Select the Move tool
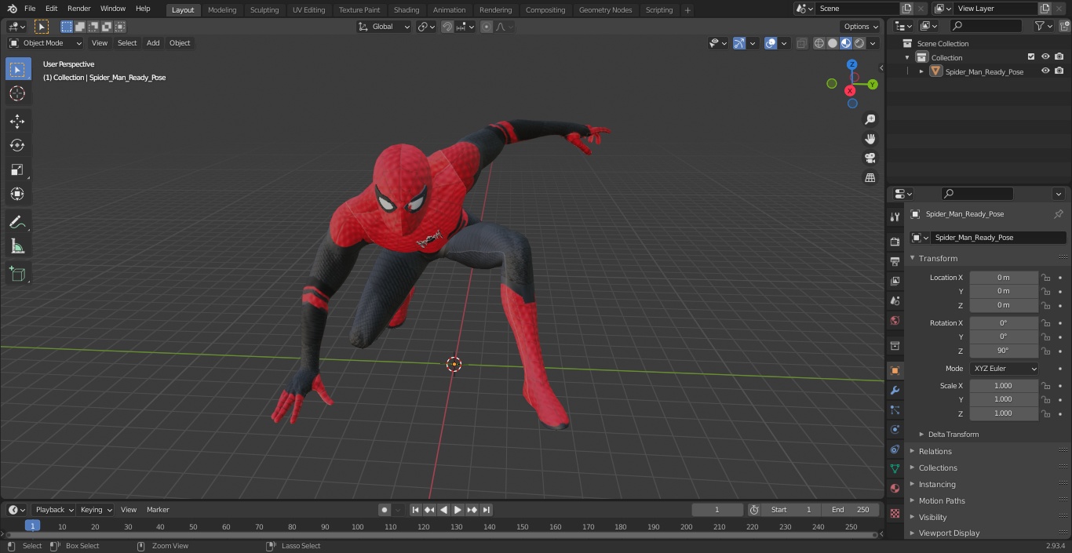1072x553 pixels. pos(17,121)
